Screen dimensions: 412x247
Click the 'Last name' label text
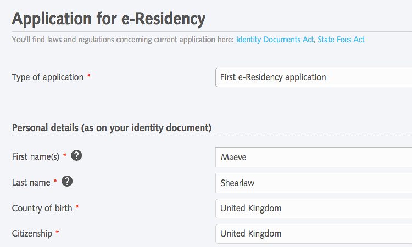(31, 182)
